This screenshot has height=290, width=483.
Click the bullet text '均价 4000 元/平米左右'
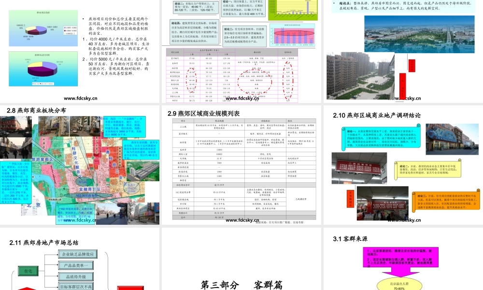(112, 39)
